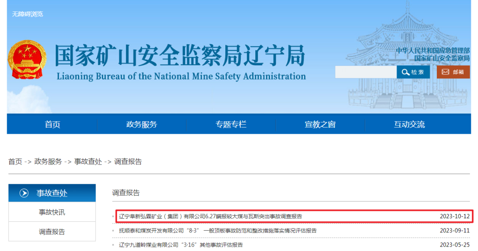
Task: Click the arrow icon beside 事故查处
Action: tap(24, 193)
